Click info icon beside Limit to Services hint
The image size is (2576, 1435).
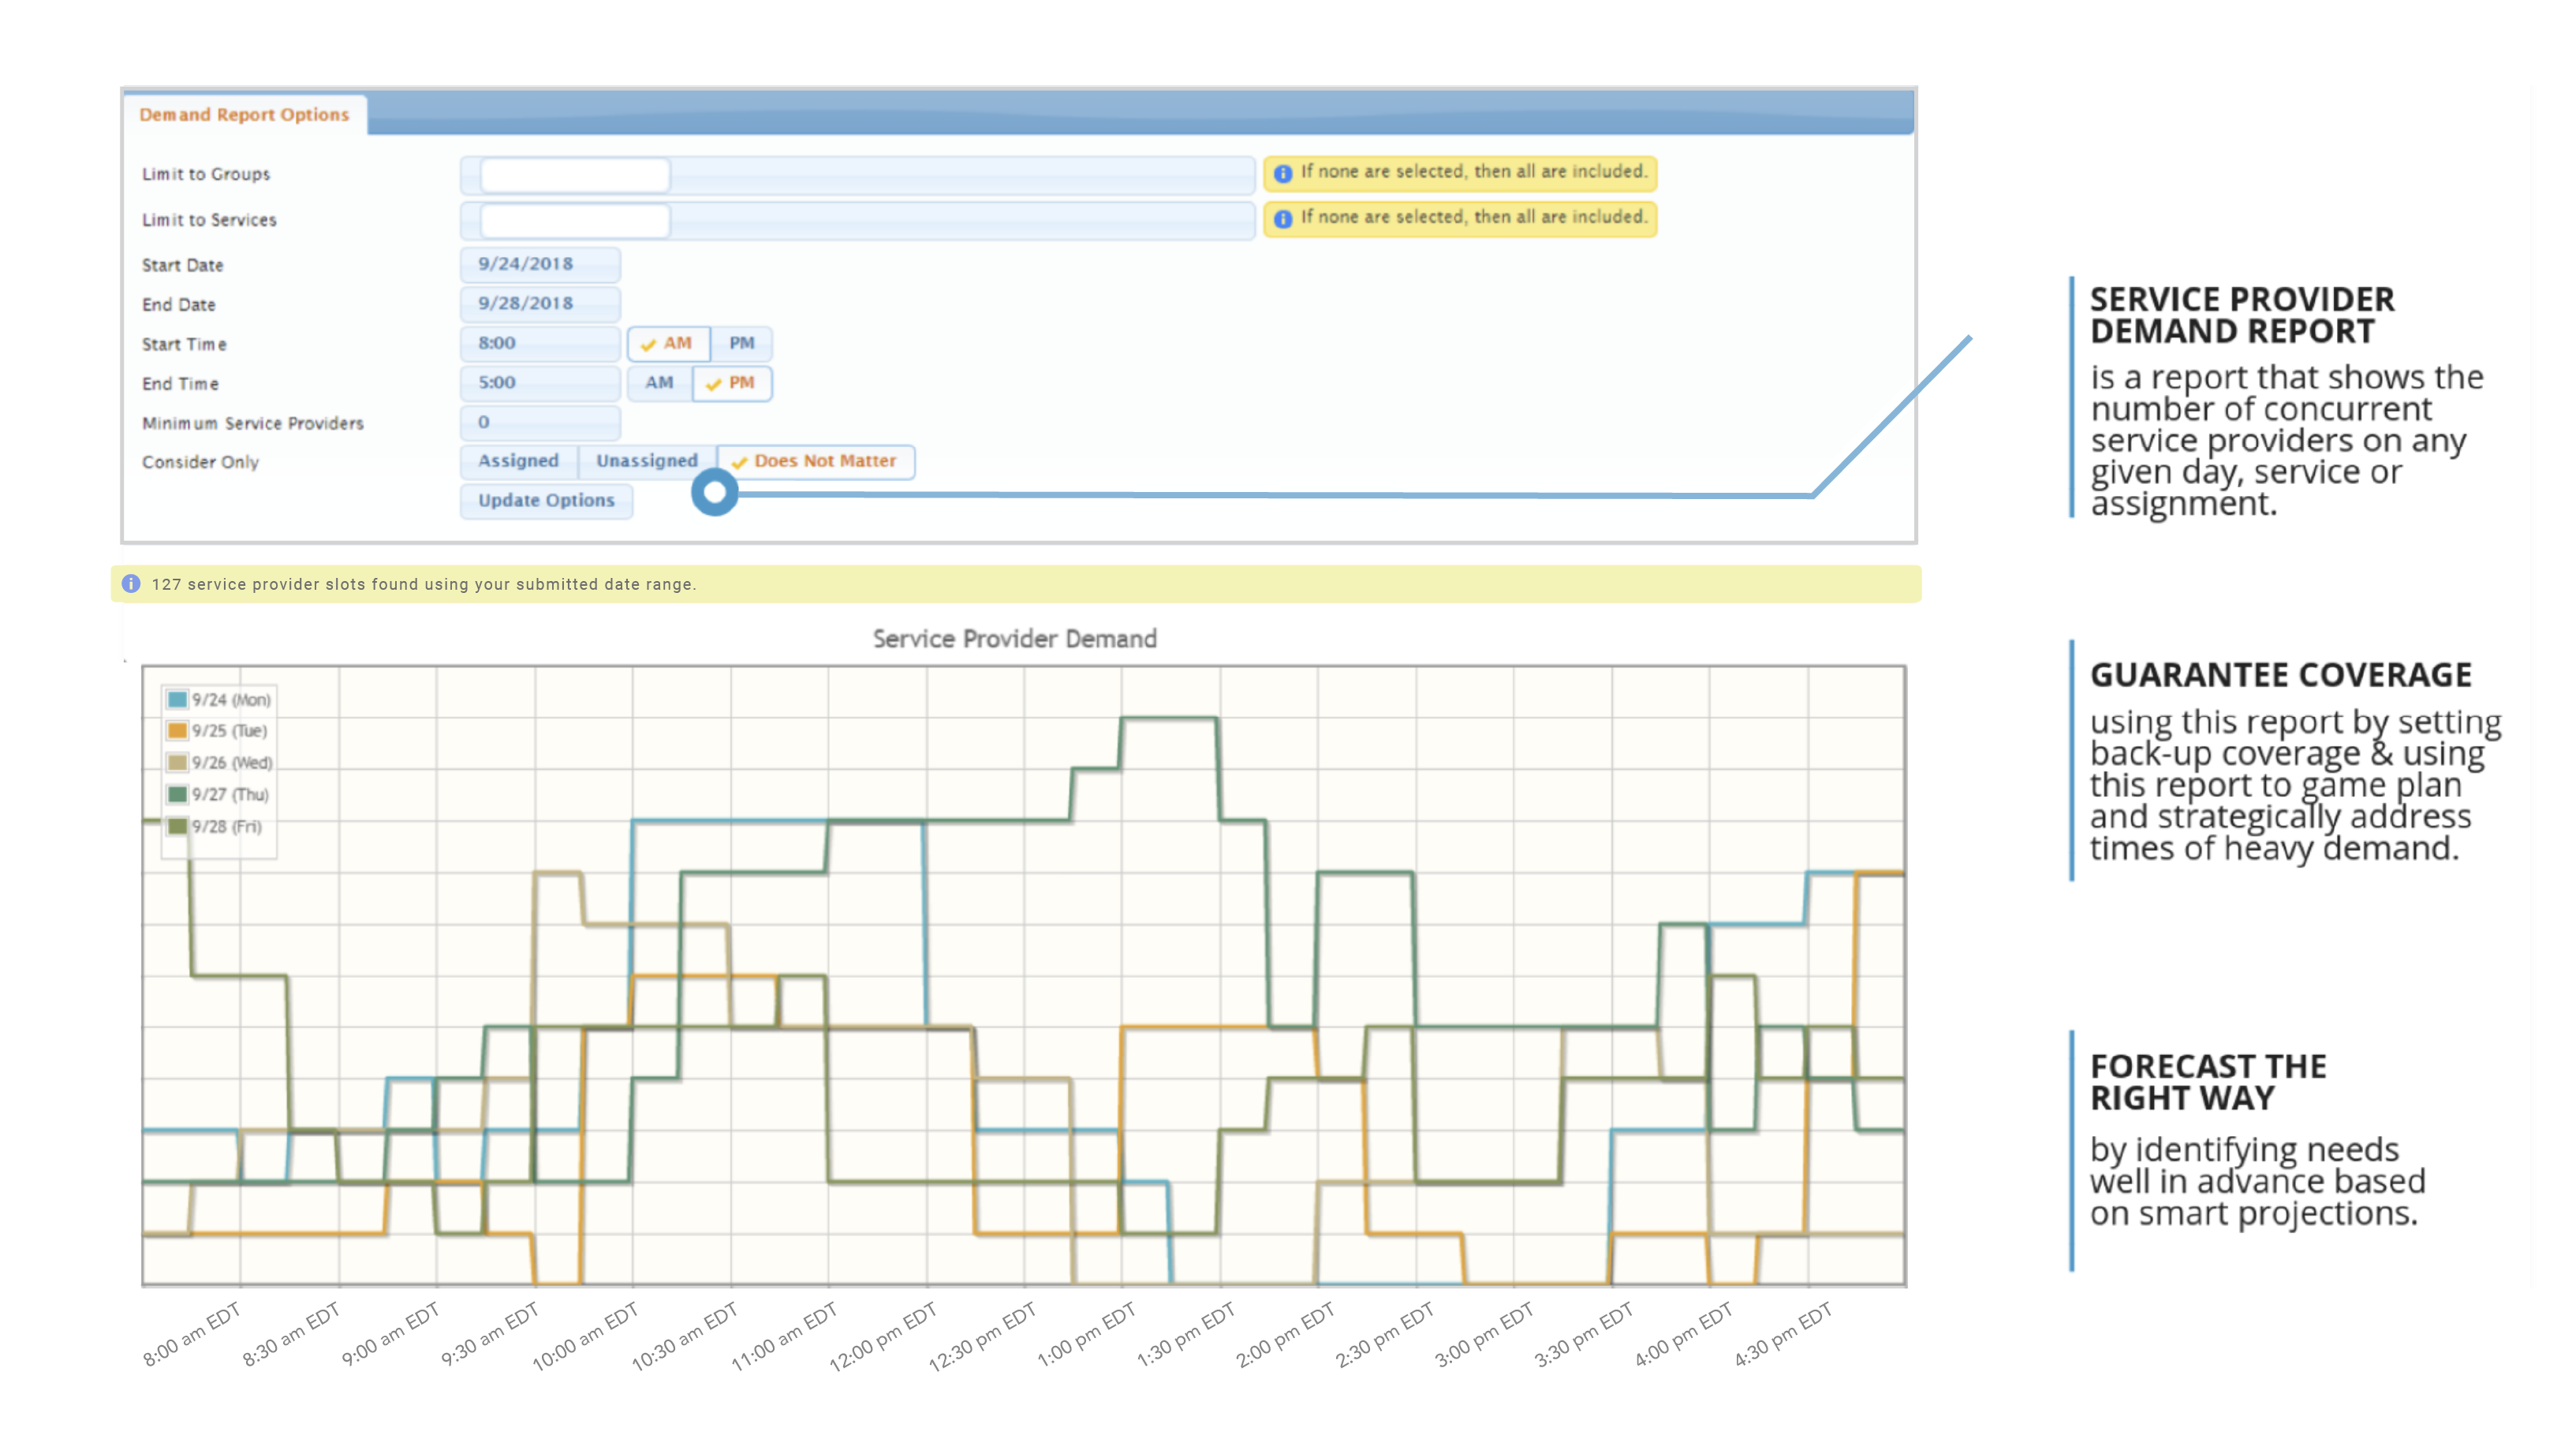(x=1282, y=219)
